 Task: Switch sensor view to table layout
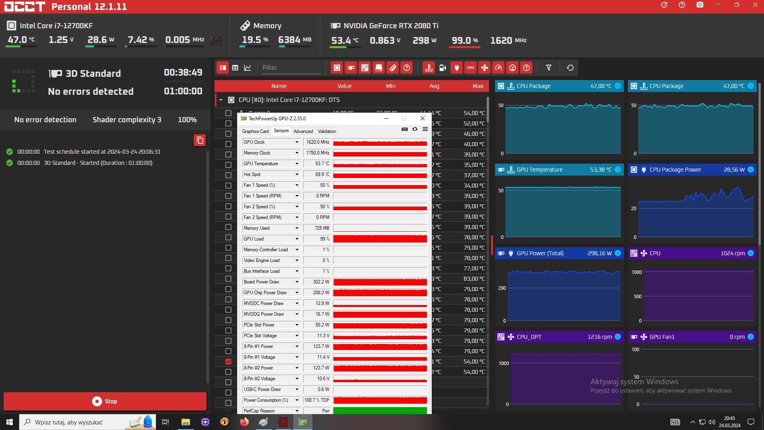(235, 68)
